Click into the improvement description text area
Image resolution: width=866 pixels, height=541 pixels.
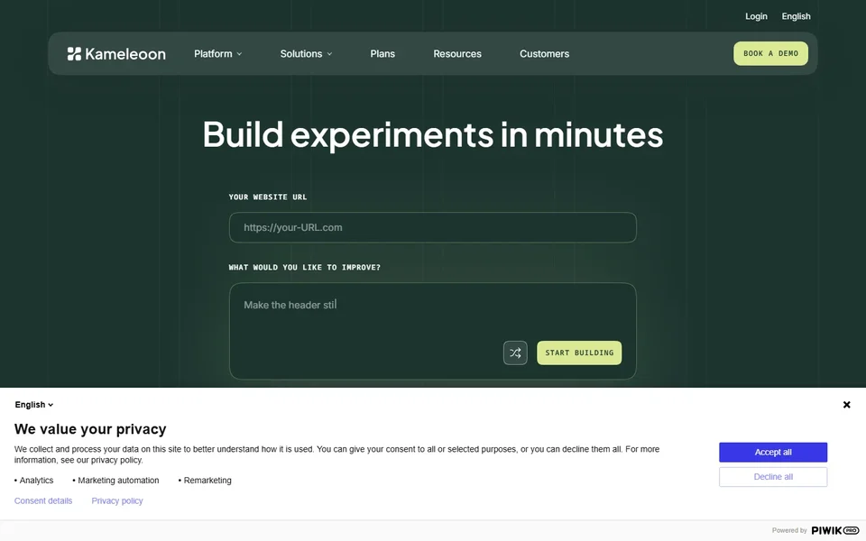pos(432,331)
